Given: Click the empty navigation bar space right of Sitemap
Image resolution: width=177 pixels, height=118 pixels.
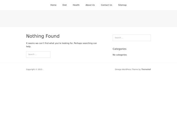Looking at the screenshot, I should pyautogui.click(x=150, y=5).
